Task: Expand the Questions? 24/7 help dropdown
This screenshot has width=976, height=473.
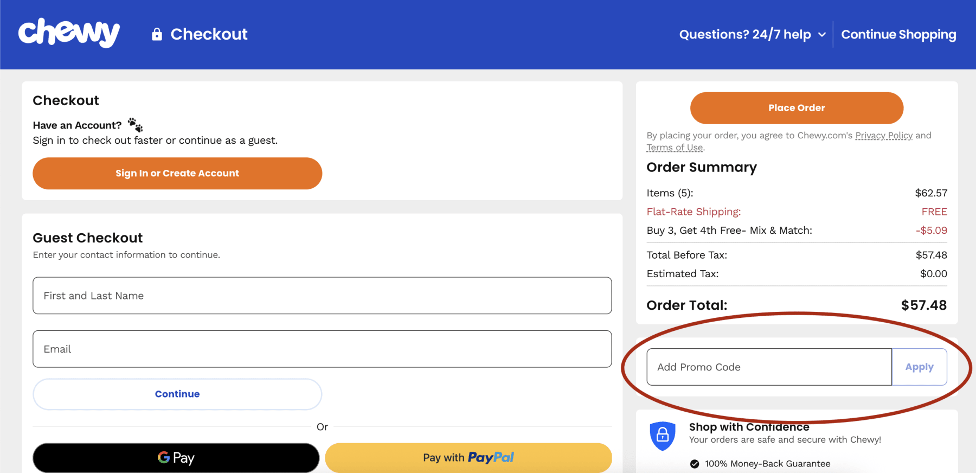Action: click(751, 34)
